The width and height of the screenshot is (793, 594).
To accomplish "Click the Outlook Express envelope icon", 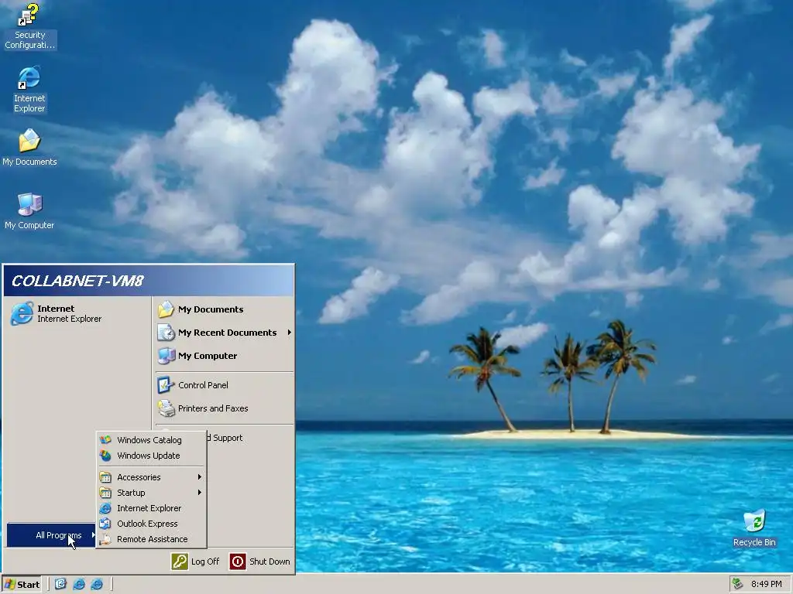I will click(x=105, y=524).
